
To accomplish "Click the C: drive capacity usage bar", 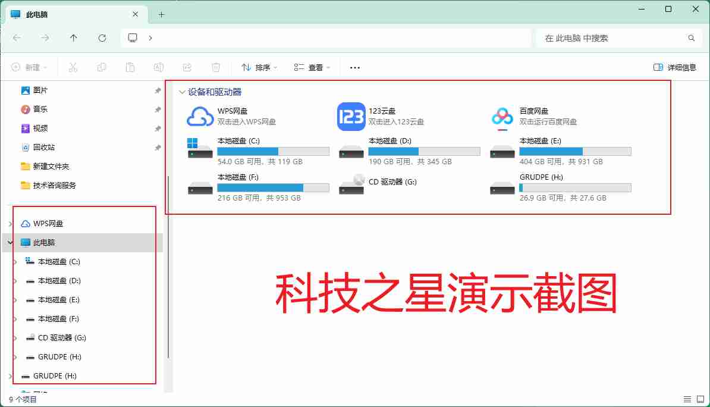I will pos(274,151).
